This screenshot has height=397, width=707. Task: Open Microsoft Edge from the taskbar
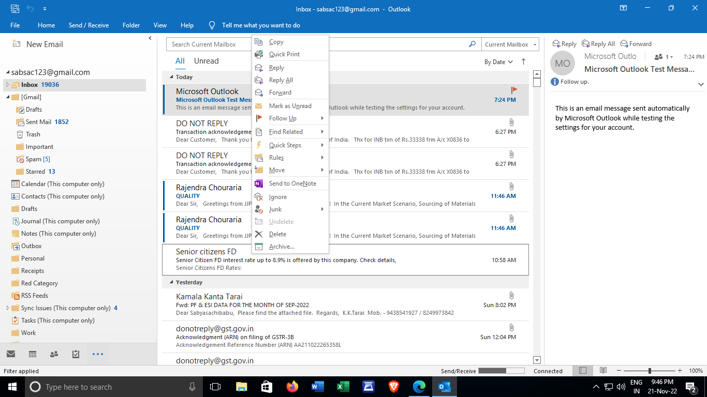(419, 387)
